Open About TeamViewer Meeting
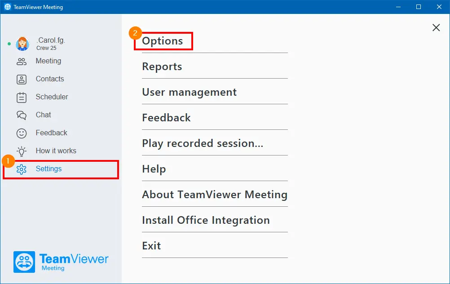The width and height of the screenshot is (450, 284). [x=215, y=195]
